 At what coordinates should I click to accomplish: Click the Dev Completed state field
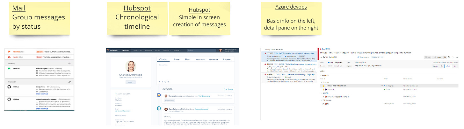click(335, 62)
